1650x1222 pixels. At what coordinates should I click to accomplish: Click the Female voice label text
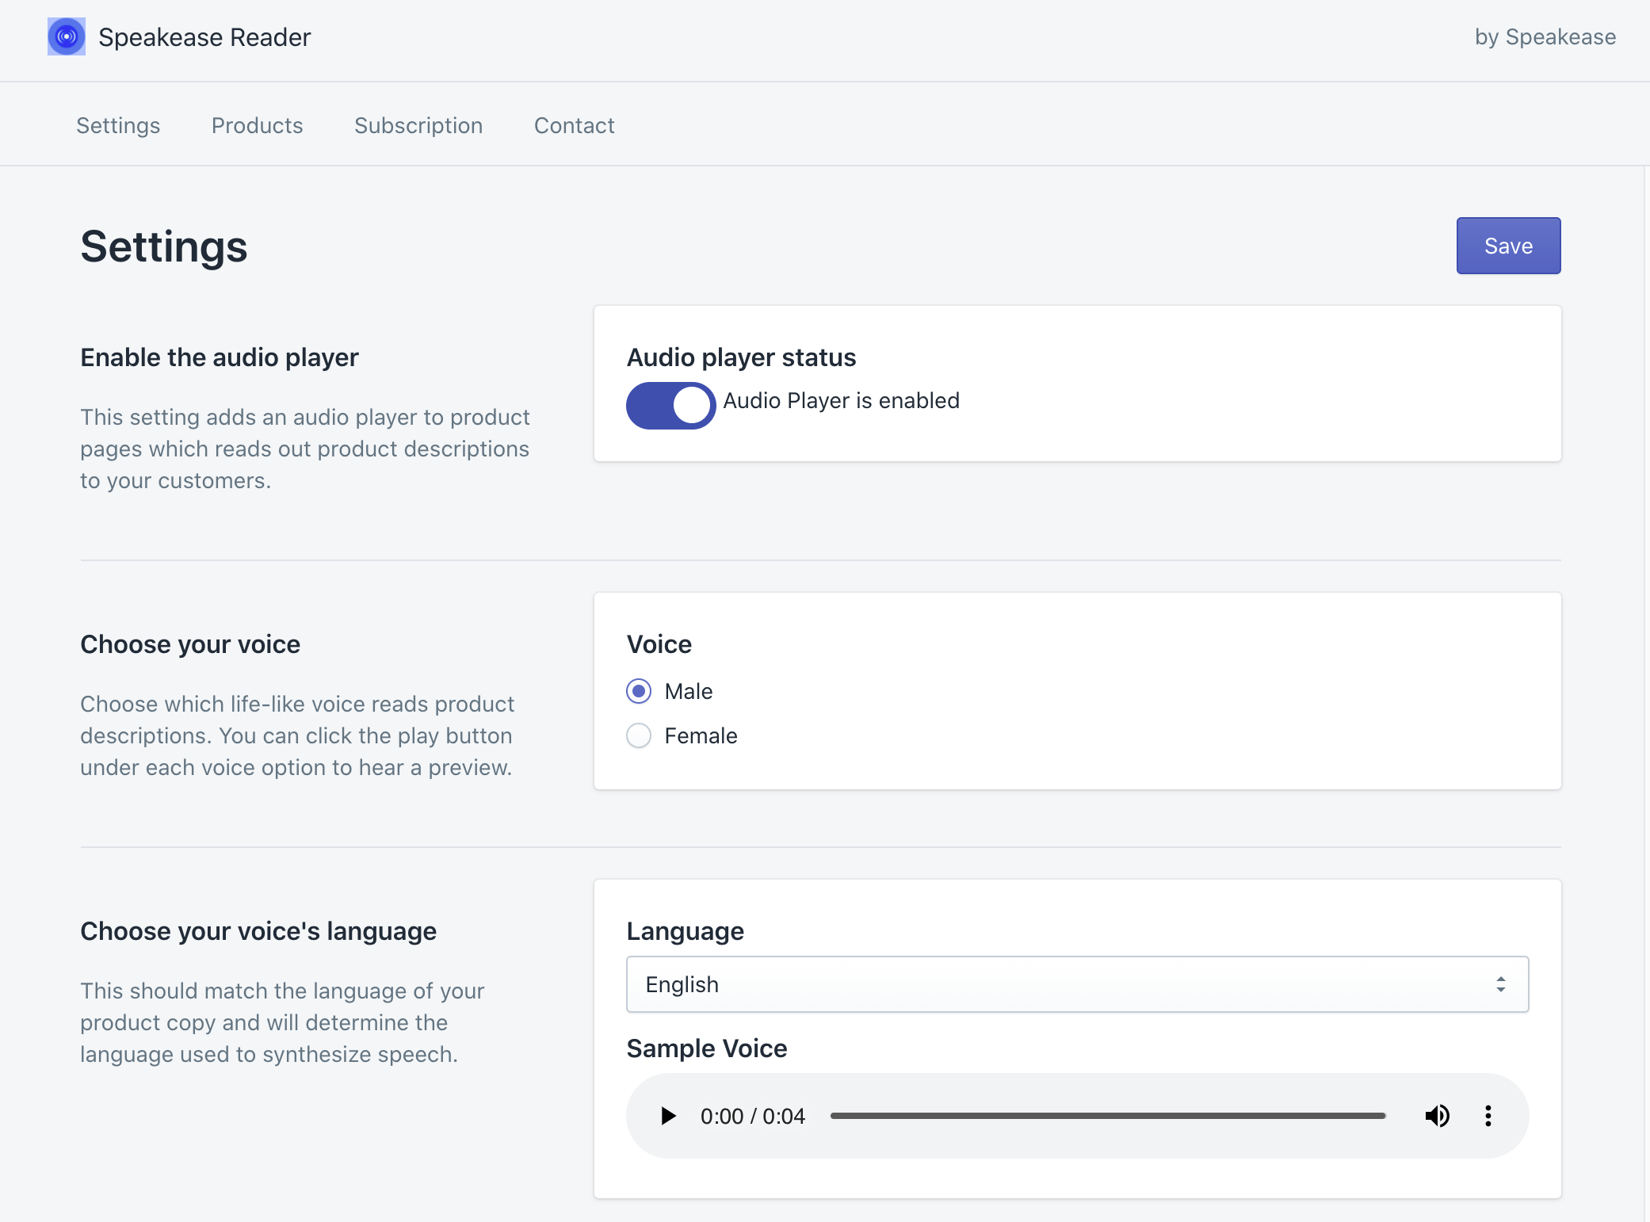701,735
